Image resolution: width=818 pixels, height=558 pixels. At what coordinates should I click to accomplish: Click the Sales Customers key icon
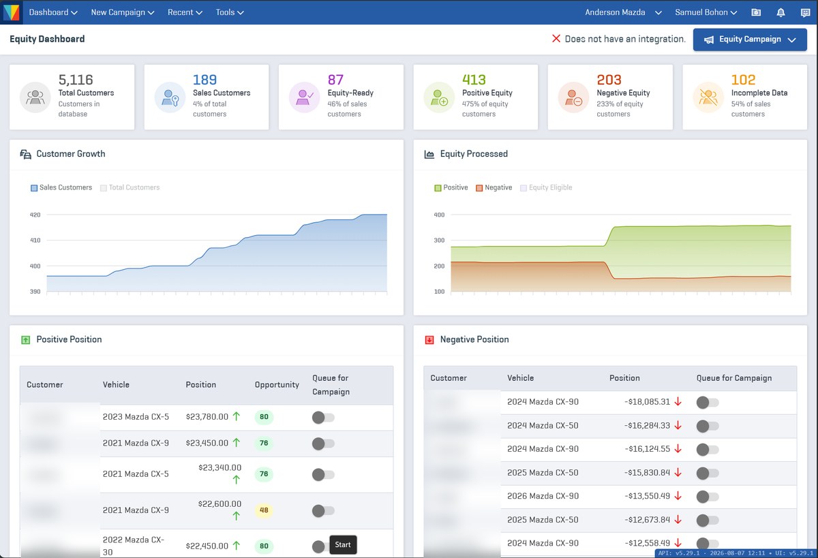pyautogui.click(x=170, y=97)
